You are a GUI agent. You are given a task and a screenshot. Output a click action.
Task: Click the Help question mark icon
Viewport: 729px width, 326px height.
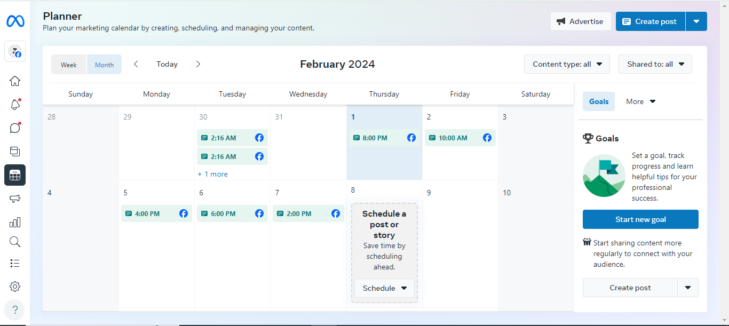click(15, 310)
